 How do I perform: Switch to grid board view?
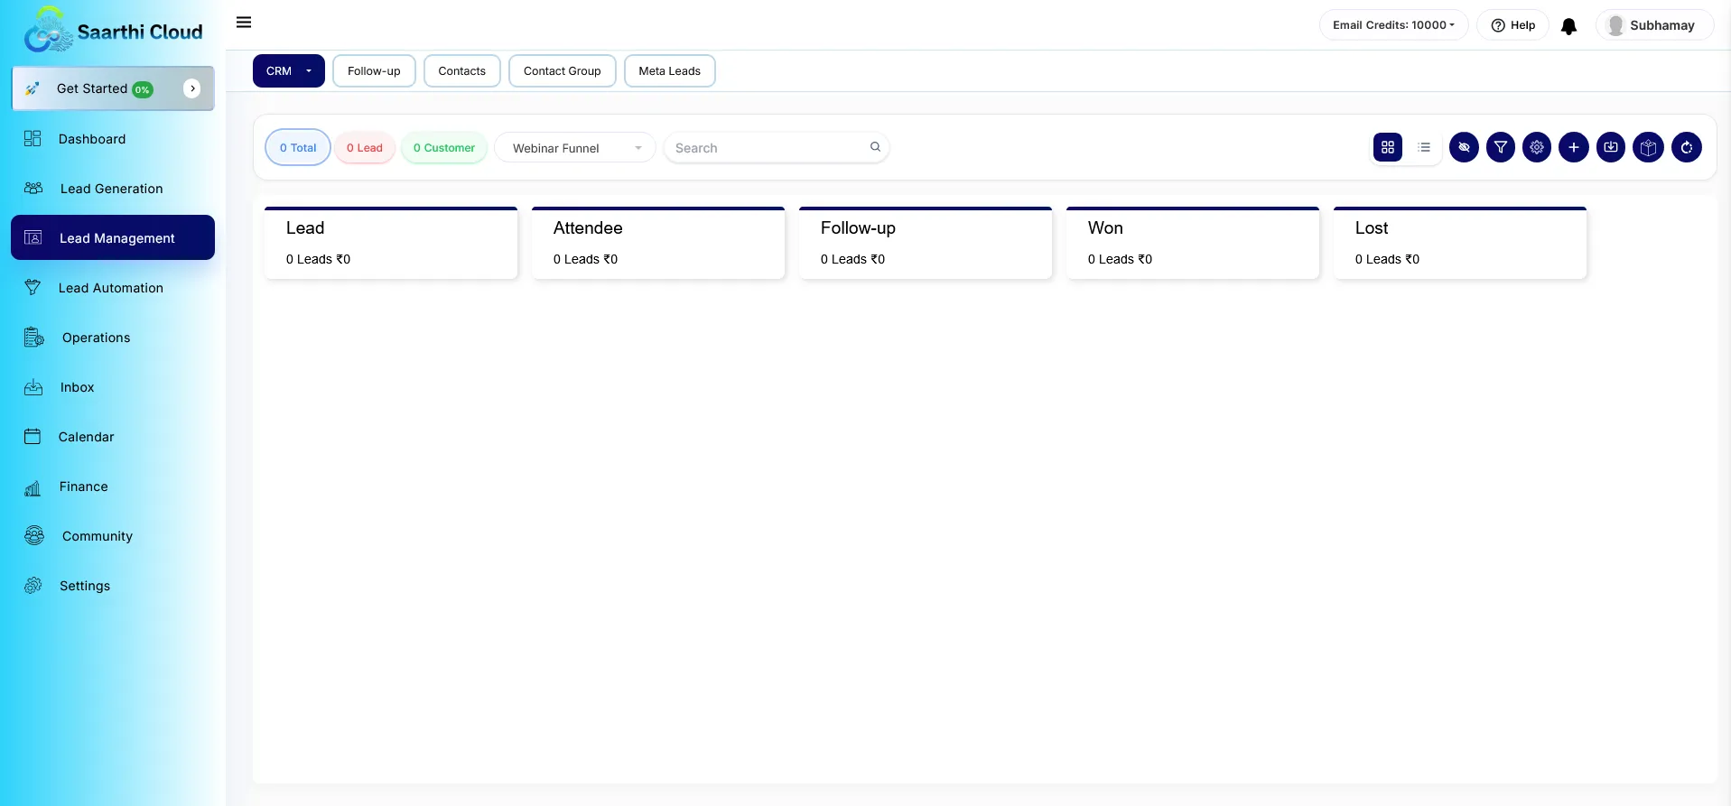(1388, 147)
